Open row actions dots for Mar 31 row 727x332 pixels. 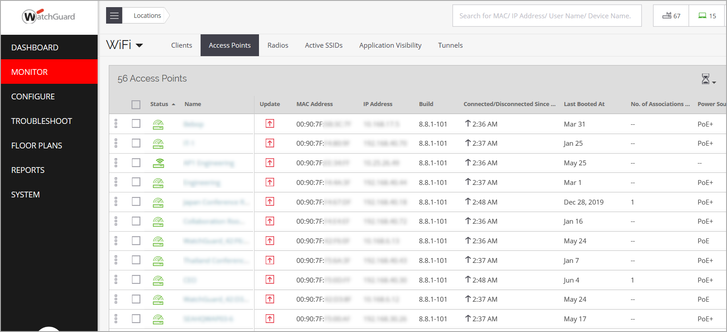click(x=116, y=124)
